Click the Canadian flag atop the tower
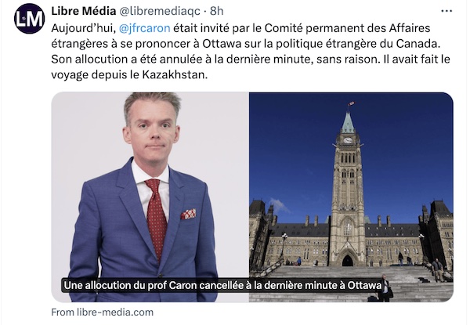The image size is (470, 325). pos(351,103)
